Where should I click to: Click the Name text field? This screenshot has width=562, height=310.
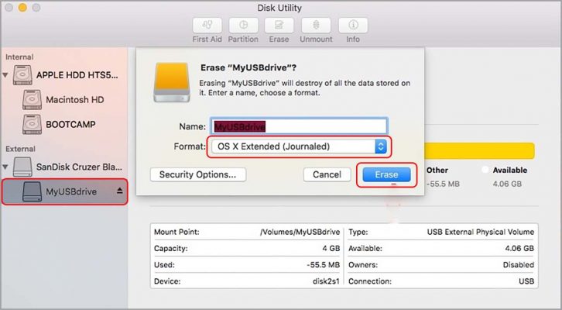299,126
